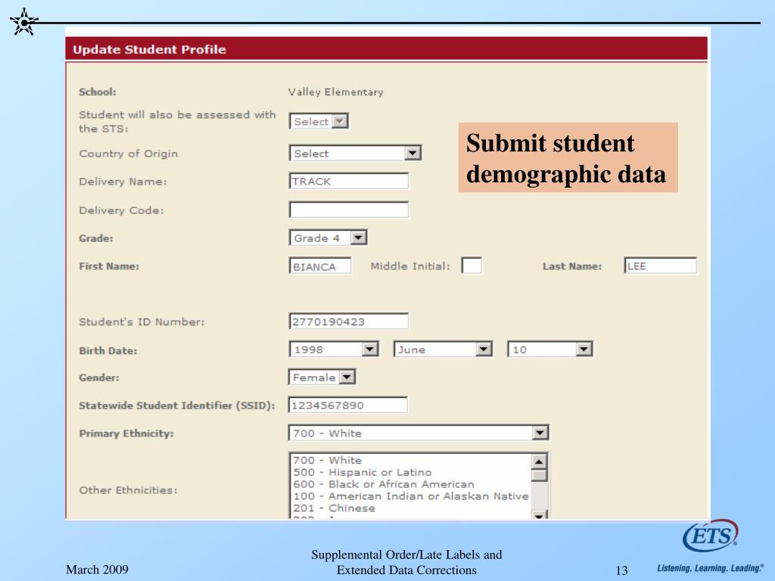Select '600 - Black or African American' option
This screenshot has width=775, height=581.
[x=384, y=484]
